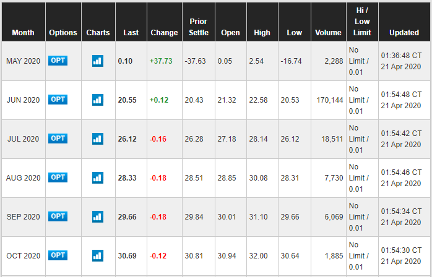
Task: Click the Month column header
Action: [x=23, y=33]
